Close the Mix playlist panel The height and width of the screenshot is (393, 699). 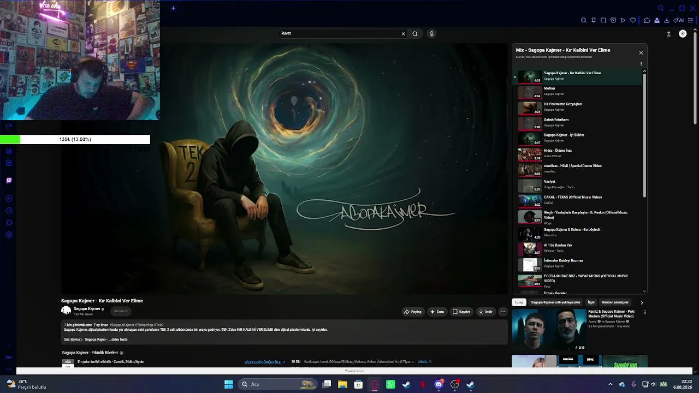point(641,53)
